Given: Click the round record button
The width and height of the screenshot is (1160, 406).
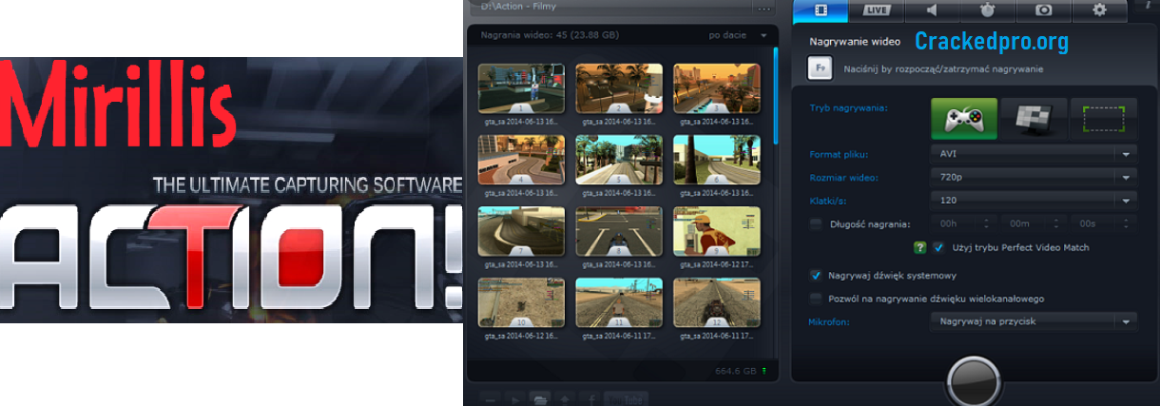Looking at the screenshot, I should coord(974,382).
